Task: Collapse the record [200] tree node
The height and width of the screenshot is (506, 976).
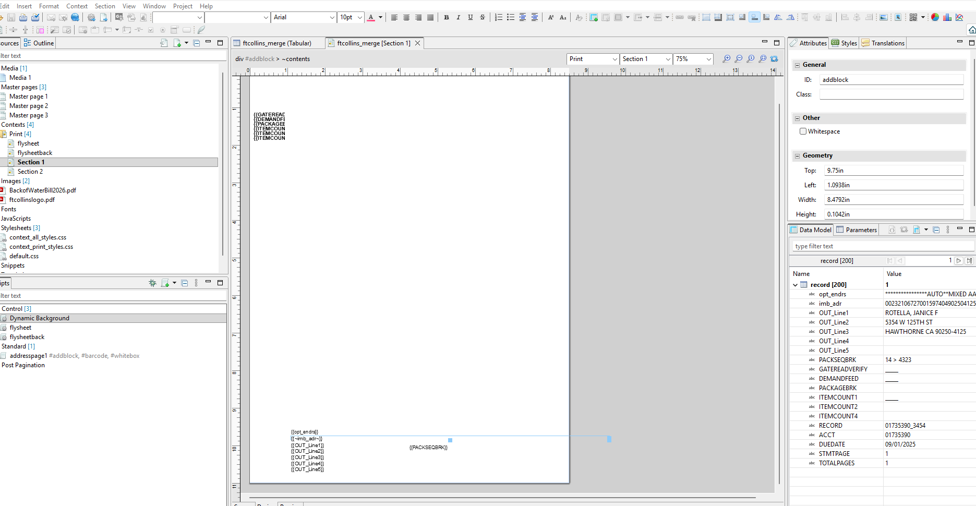Action: coord(795,285)
